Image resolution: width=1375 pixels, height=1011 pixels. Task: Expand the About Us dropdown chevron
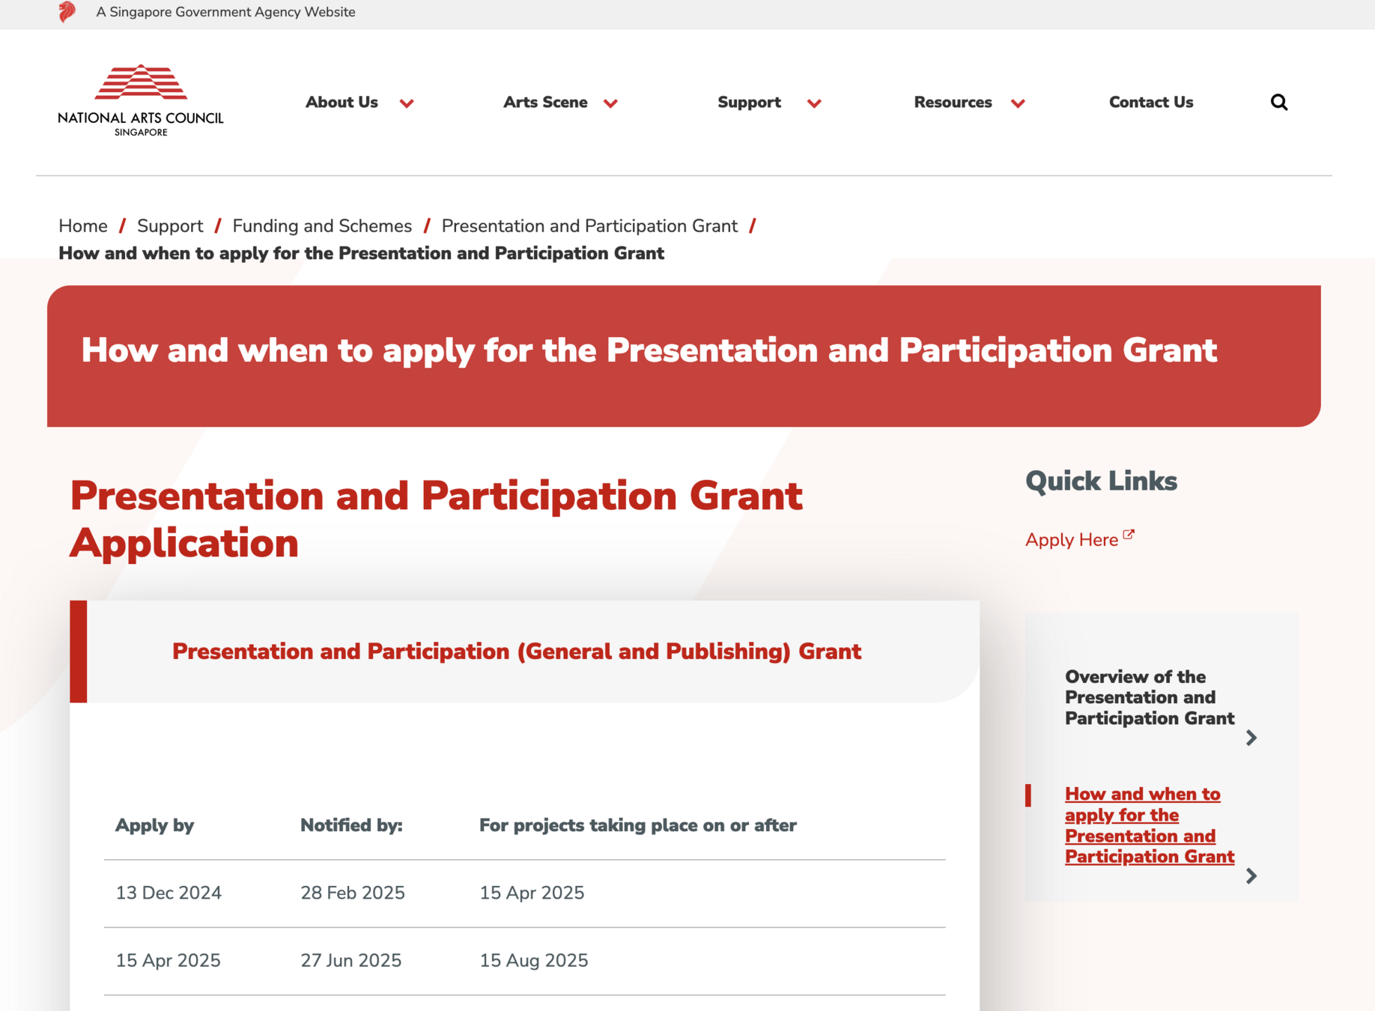[x=407, y=103]
